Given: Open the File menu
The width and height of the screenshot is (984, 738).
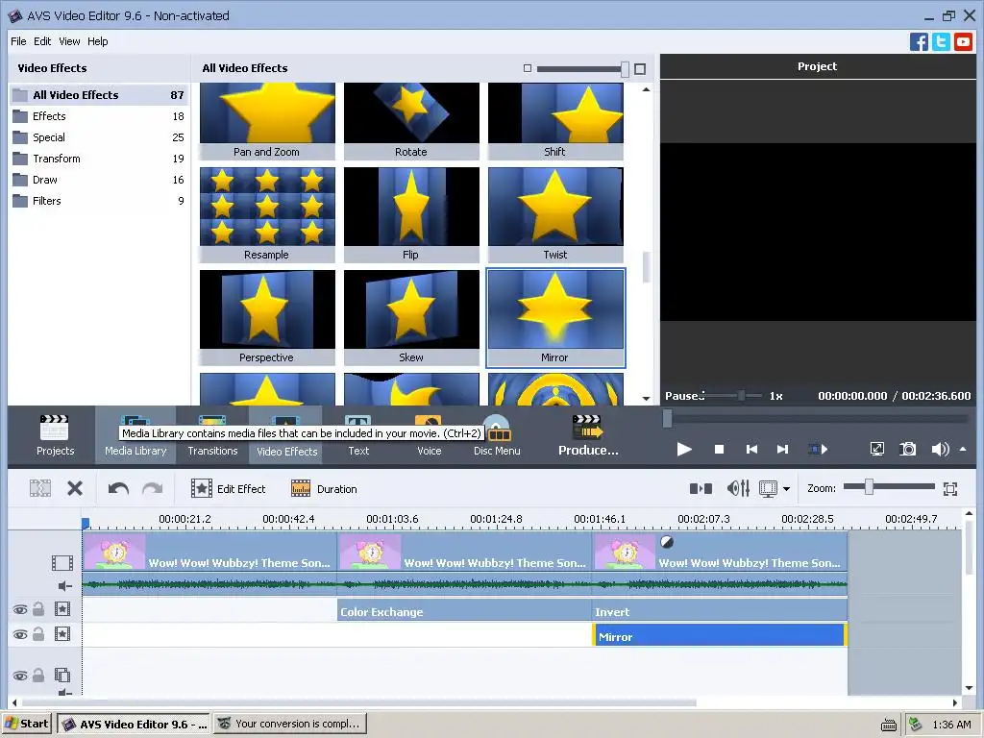Looking at the screenshot, I should pyautogui.click(x=18, y=41).
